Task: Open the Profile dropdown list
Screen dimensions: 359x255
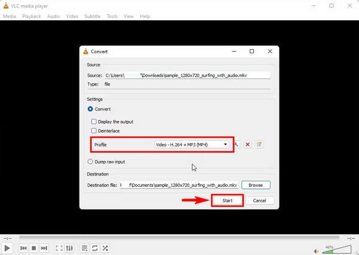Action: click(x=192, y=145)
